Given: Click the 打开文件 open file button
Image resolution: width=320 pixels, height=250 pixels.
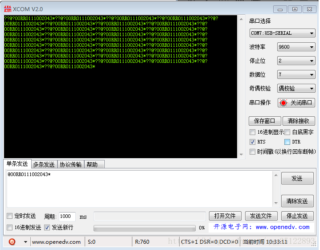Looking at the screenshot, I should click(225, 216).
